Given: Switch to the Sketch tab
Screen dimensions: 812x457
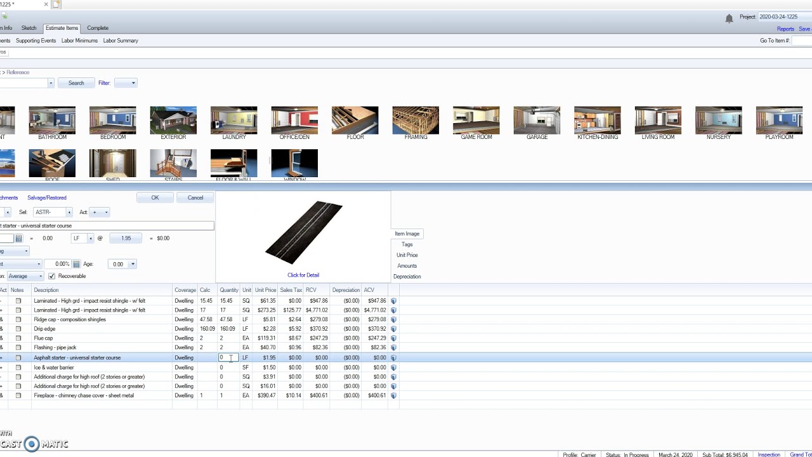Looking at the screenshot, I should coord(29,28).
